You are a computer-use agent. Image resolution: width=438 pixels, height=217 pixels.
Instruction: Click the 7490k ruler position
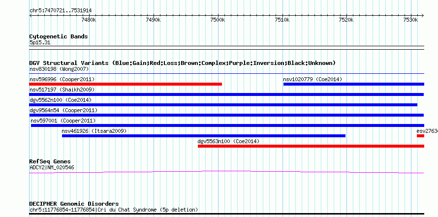(x=154, y=20)
